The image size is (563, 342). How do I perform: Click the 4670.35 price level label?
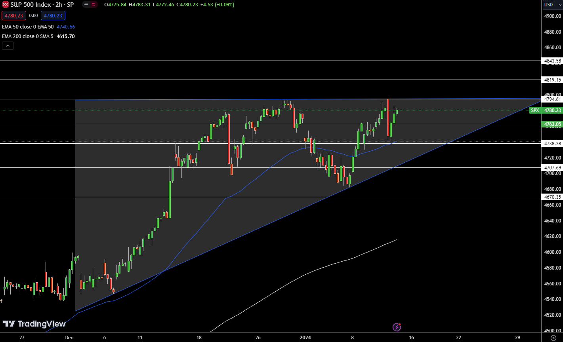click(x=553, y=197)
